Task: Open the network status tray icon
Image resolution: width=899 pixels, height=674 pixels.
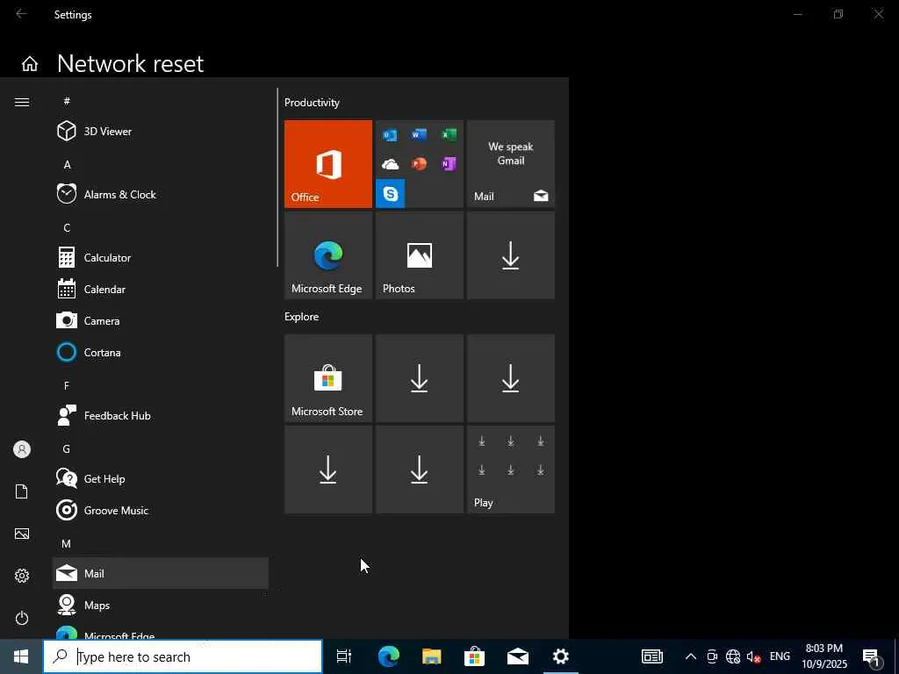Action: (x=733, y=656)
